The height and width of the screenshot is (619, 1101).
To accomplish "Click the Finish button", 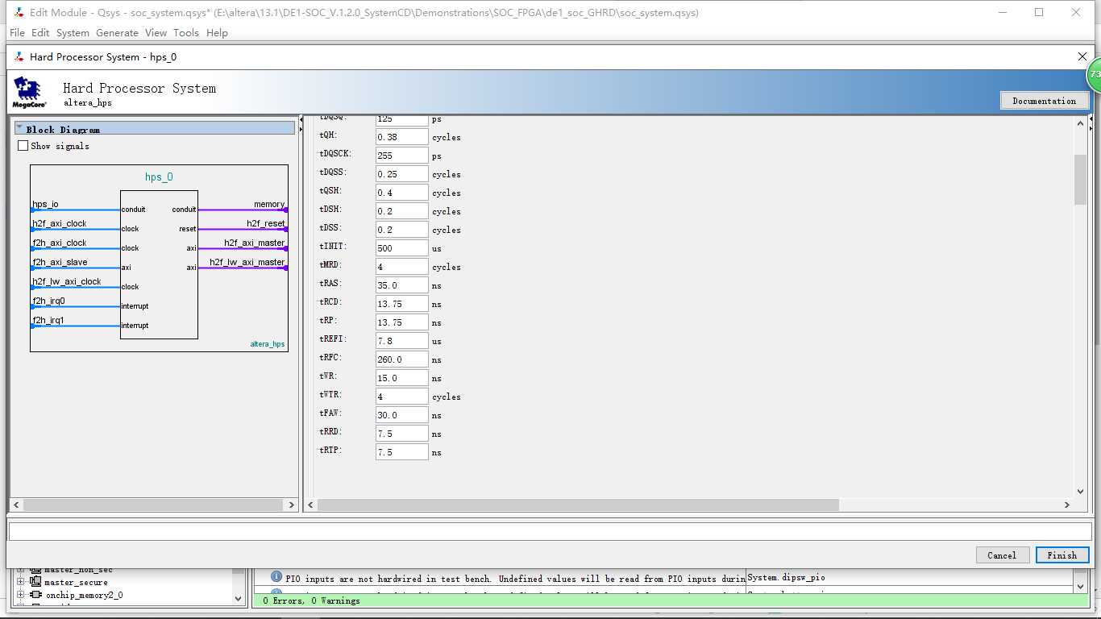I will (x=1062, y=555).
